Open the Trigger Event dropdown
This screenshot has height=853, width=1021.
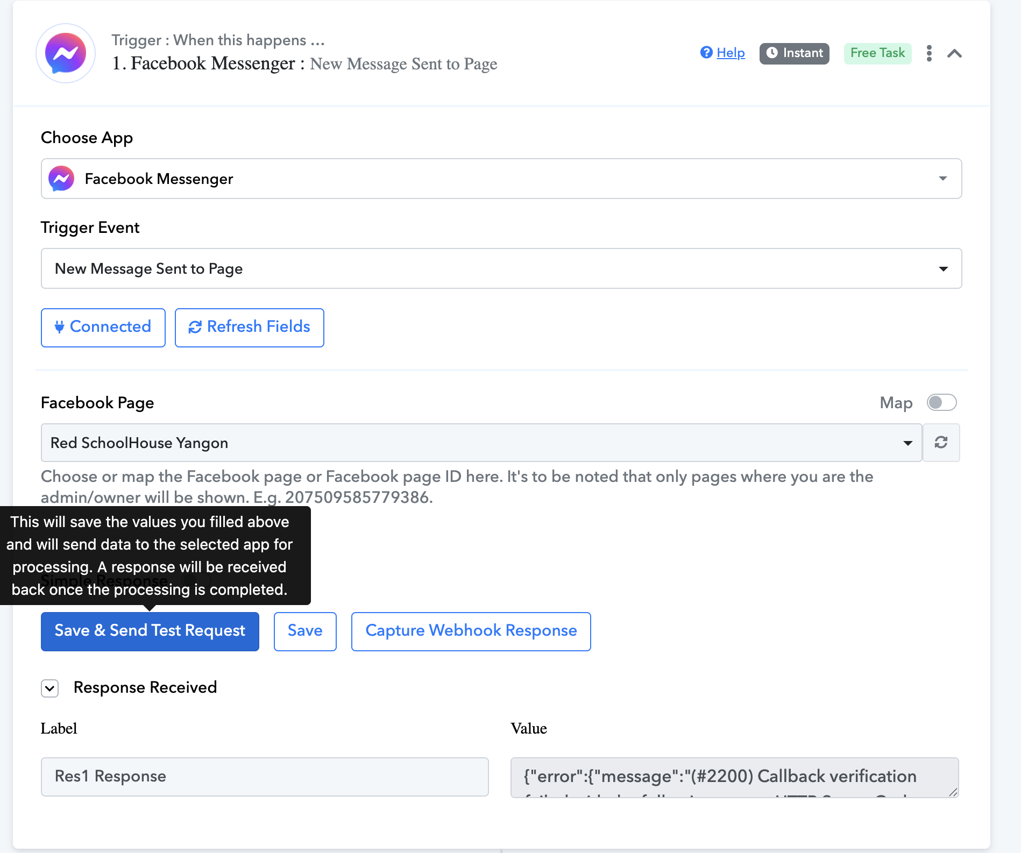pos(942,268)
